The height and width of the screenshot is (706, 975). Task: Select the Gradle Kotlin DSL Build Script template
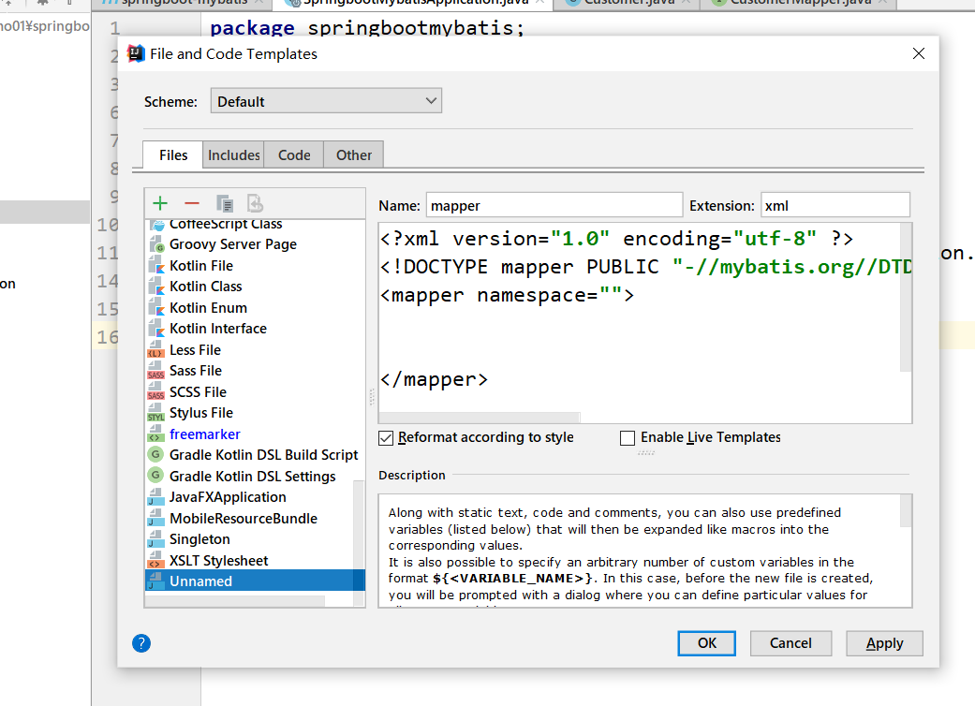(263, 455)
